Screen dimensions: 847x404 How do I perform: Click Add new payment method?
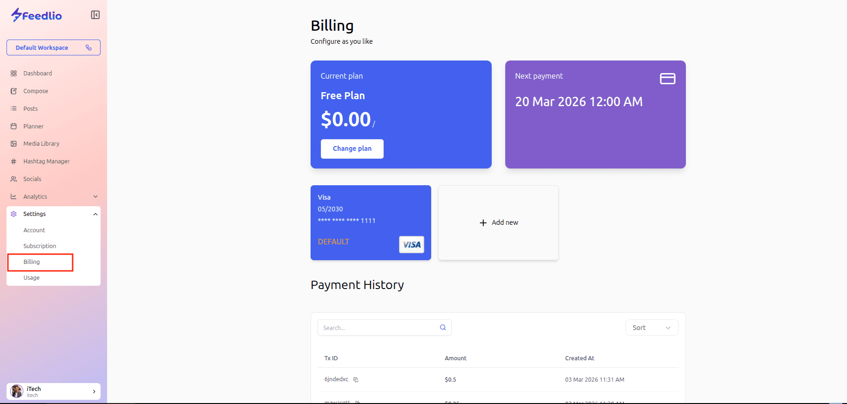click(x=498, y=222)
